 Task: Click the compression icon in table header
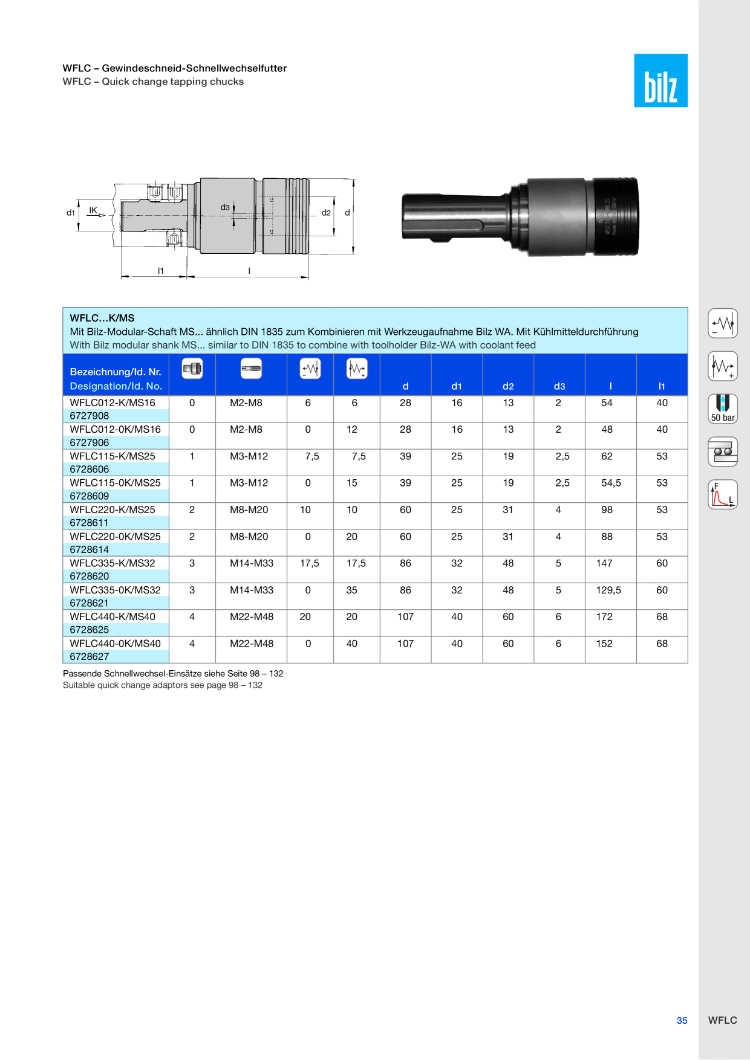(x=310, y=368)
